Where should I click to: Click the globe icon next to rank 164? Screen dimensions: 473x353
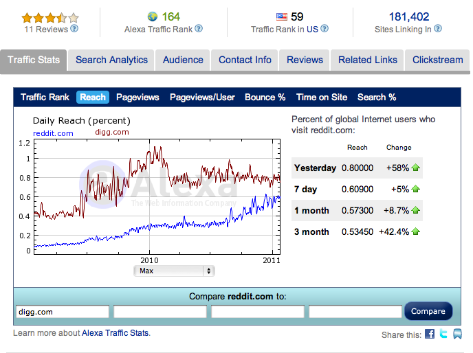pyautogui.click(x=153, y=16)
